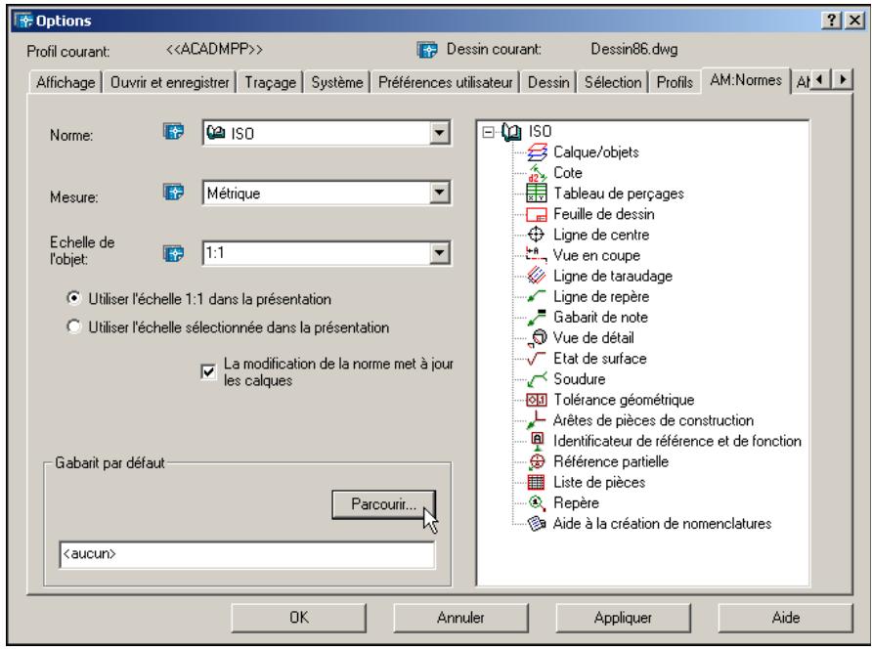Click the Ligne de centre crosshair icon
This screenshot has height=650, width=872.
(x=536, y=235)
